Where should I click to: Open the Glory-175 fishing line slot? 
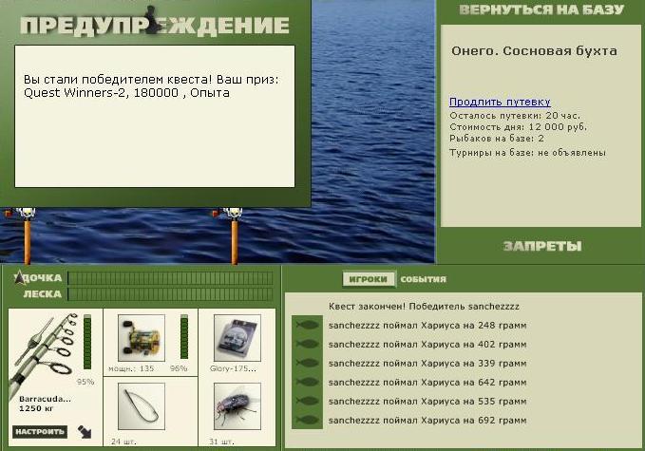click(x=237, y=338)
